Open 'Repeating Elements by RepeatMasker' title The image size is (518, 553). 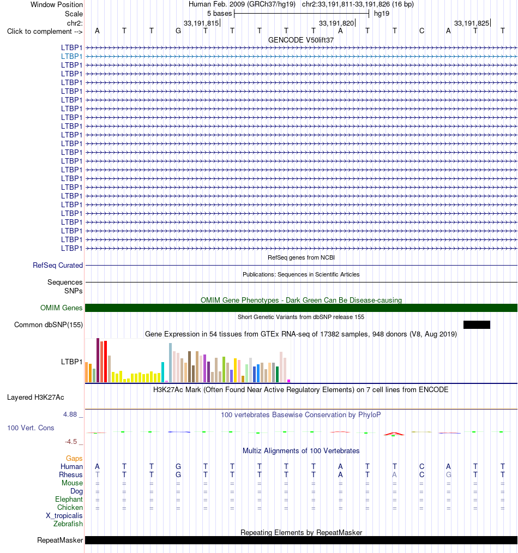coord(301,532)
